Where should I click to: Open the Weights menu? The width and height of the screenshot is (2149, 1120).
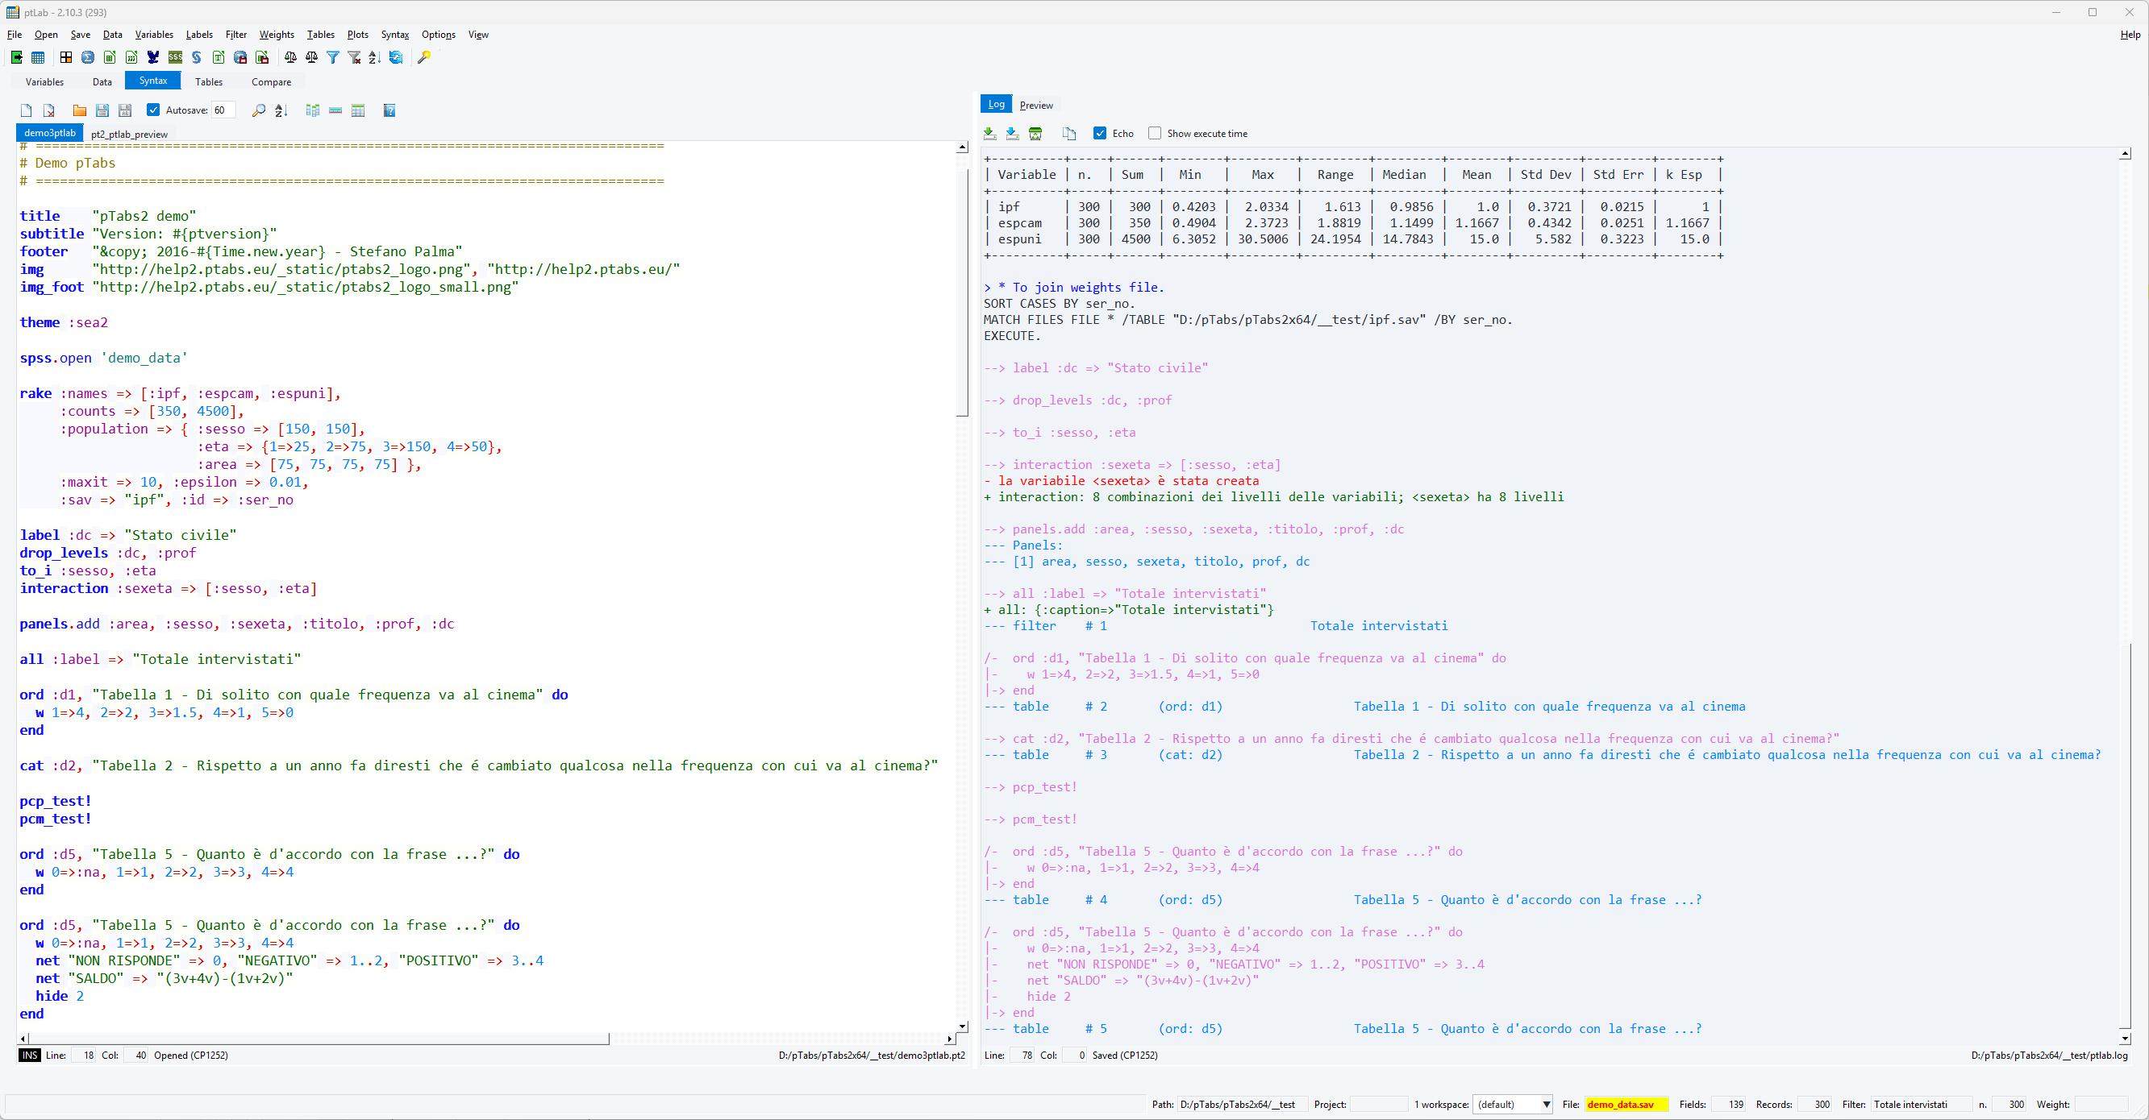click(x=276, y=35)
